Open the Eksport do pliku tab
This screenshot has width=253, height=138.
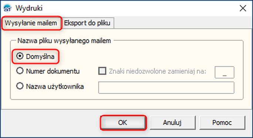pos(87,23)
